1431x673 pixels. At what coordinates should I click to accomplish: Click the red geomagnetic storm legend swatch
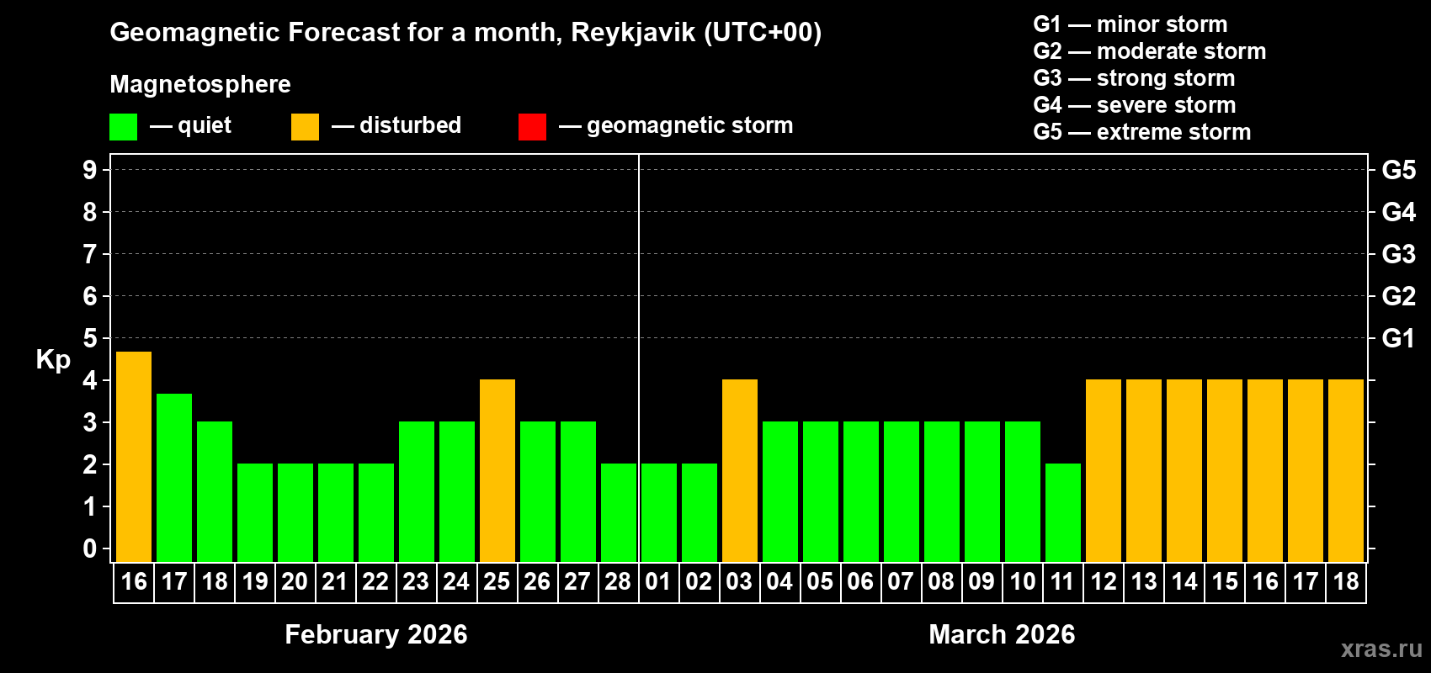click(x=532, y=127)
